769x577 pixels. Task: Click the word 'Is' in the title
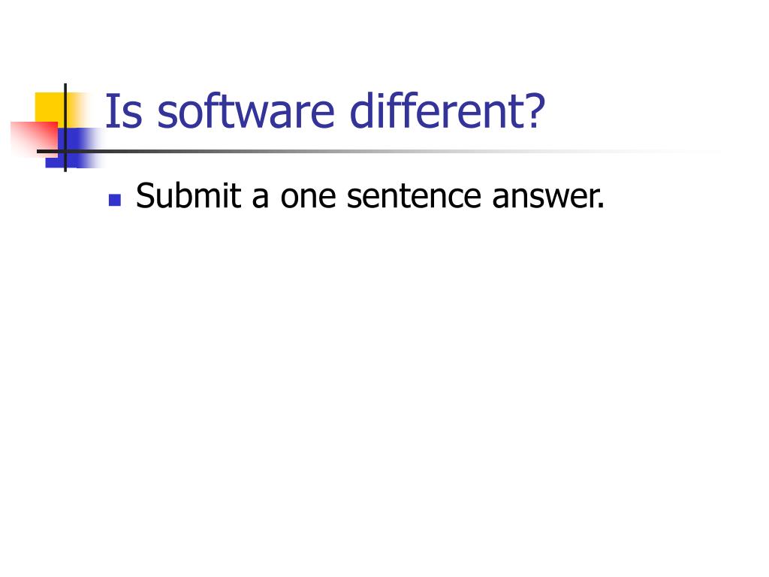click(x=124, y=112)
